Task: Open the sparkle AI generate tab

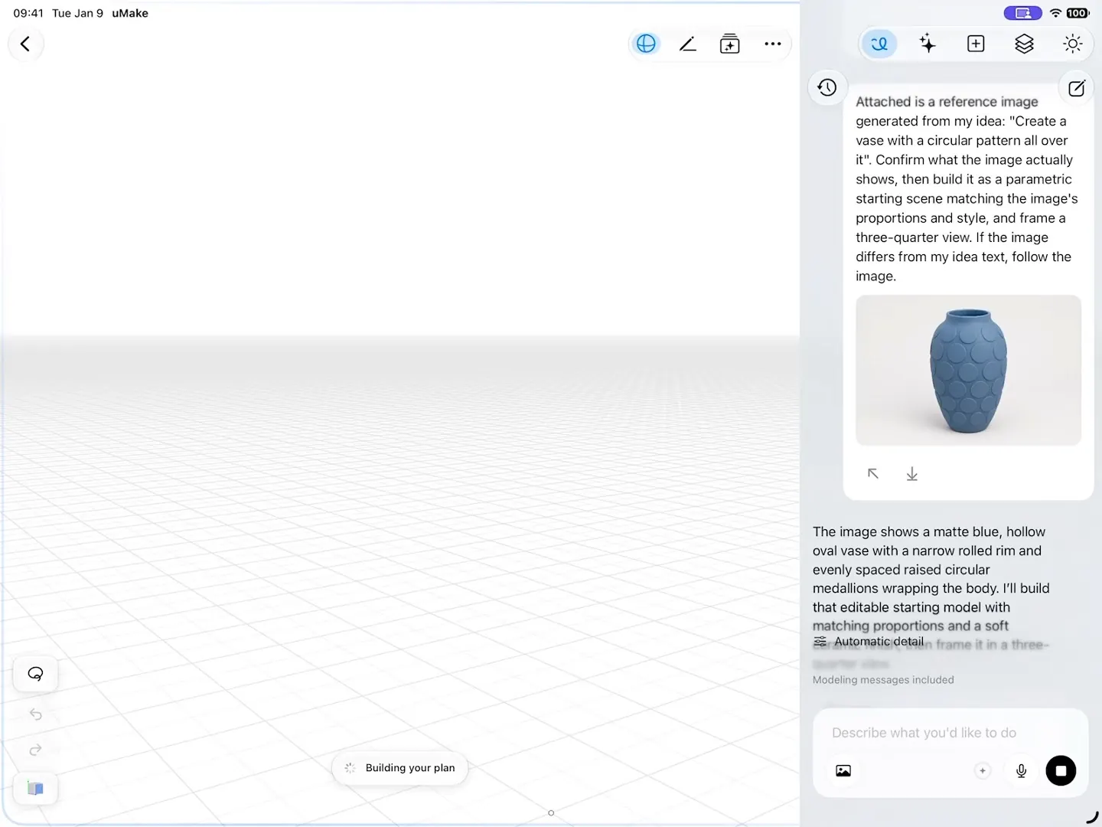Action: click(x=928, y=44)
